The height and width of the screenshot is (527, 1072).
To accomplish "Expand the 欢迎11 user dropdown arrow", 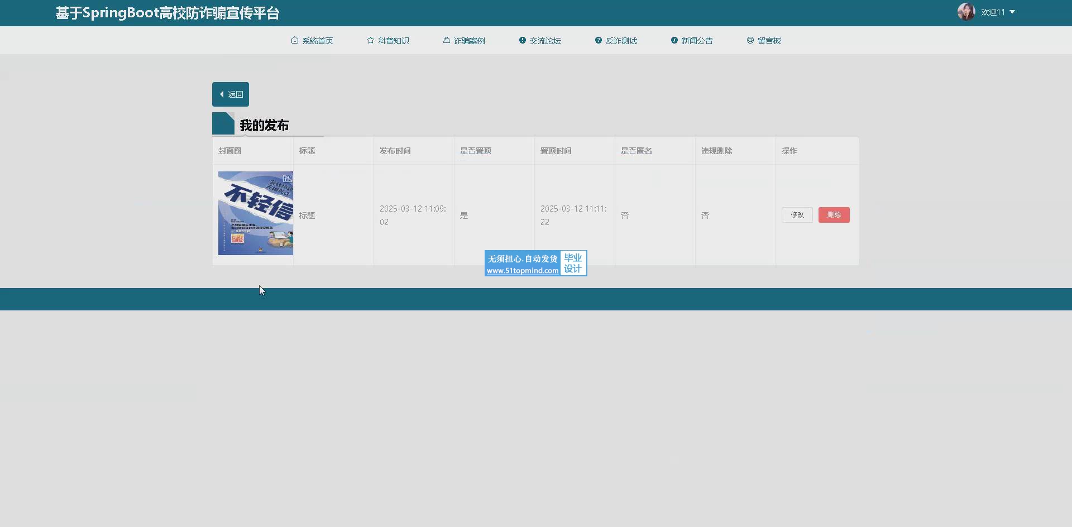I will [x=1012, y=12].
